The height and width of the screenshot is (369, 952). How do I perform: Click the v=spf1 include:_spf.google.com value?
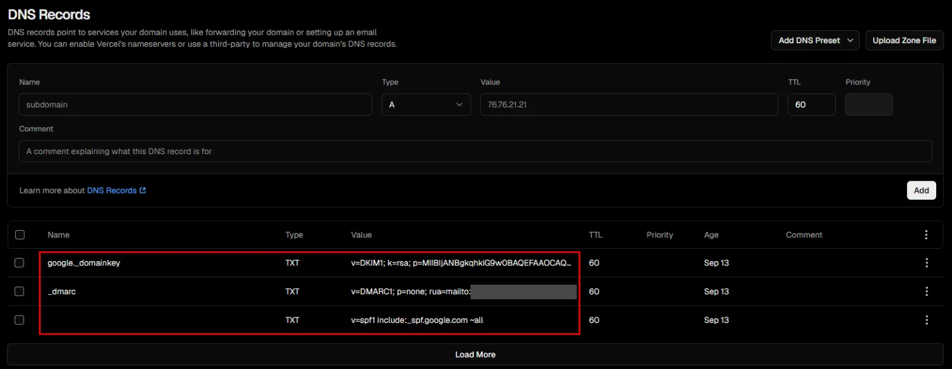pos(417,320)
